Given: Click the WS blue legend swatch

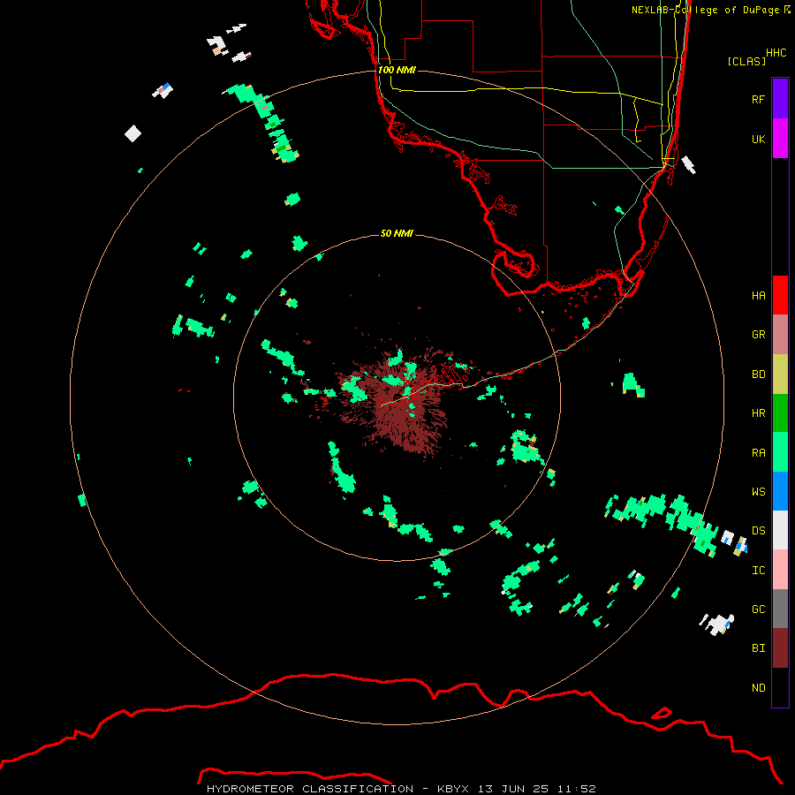Looking at the screenshot, I should [x=780, y=491].
